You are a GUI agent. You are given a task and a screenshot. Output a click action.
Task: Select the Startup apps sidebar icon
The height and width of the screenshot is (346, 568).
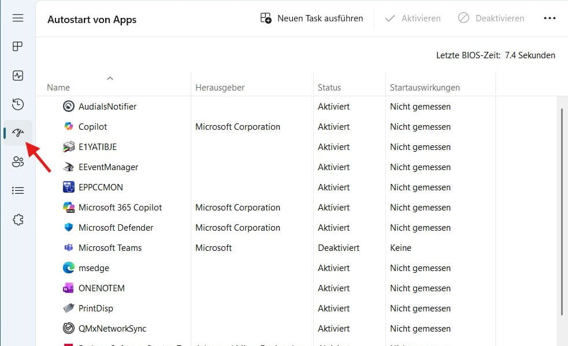(18, 133)
